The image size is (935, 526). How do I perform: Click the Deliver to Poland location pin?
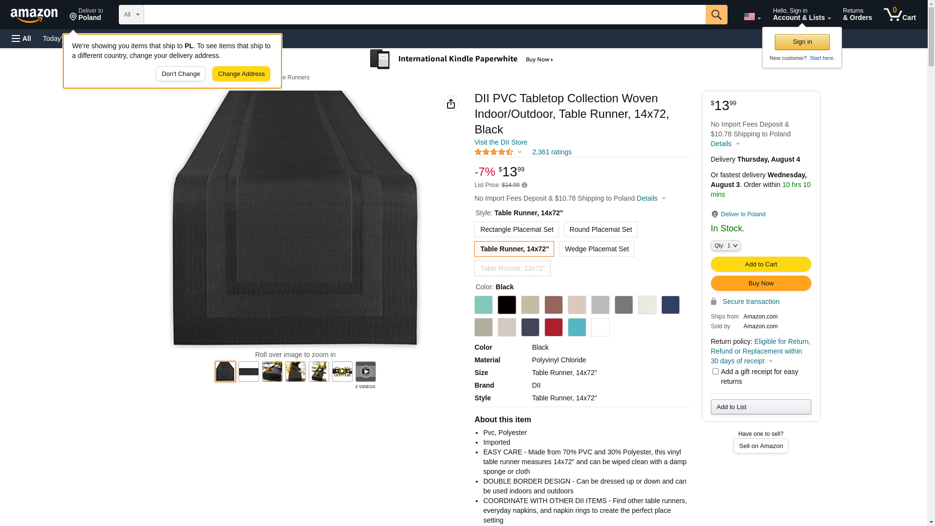[714, 214]
